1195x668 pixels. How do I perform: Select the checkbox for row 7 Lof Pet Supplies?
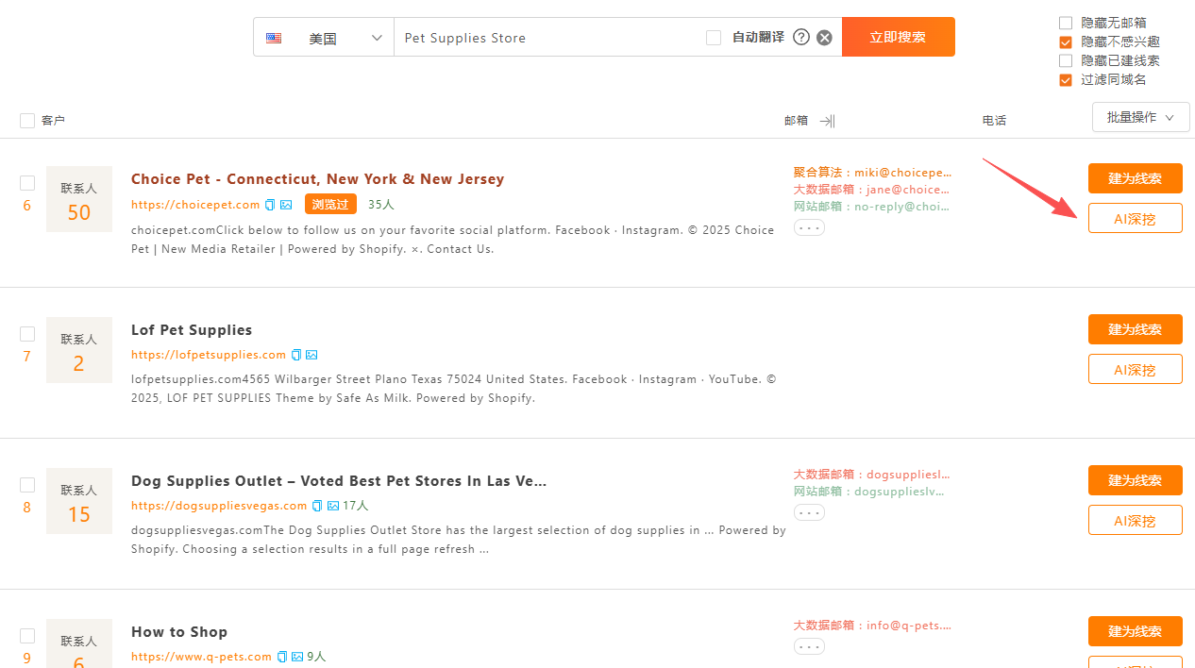[27, 334]
